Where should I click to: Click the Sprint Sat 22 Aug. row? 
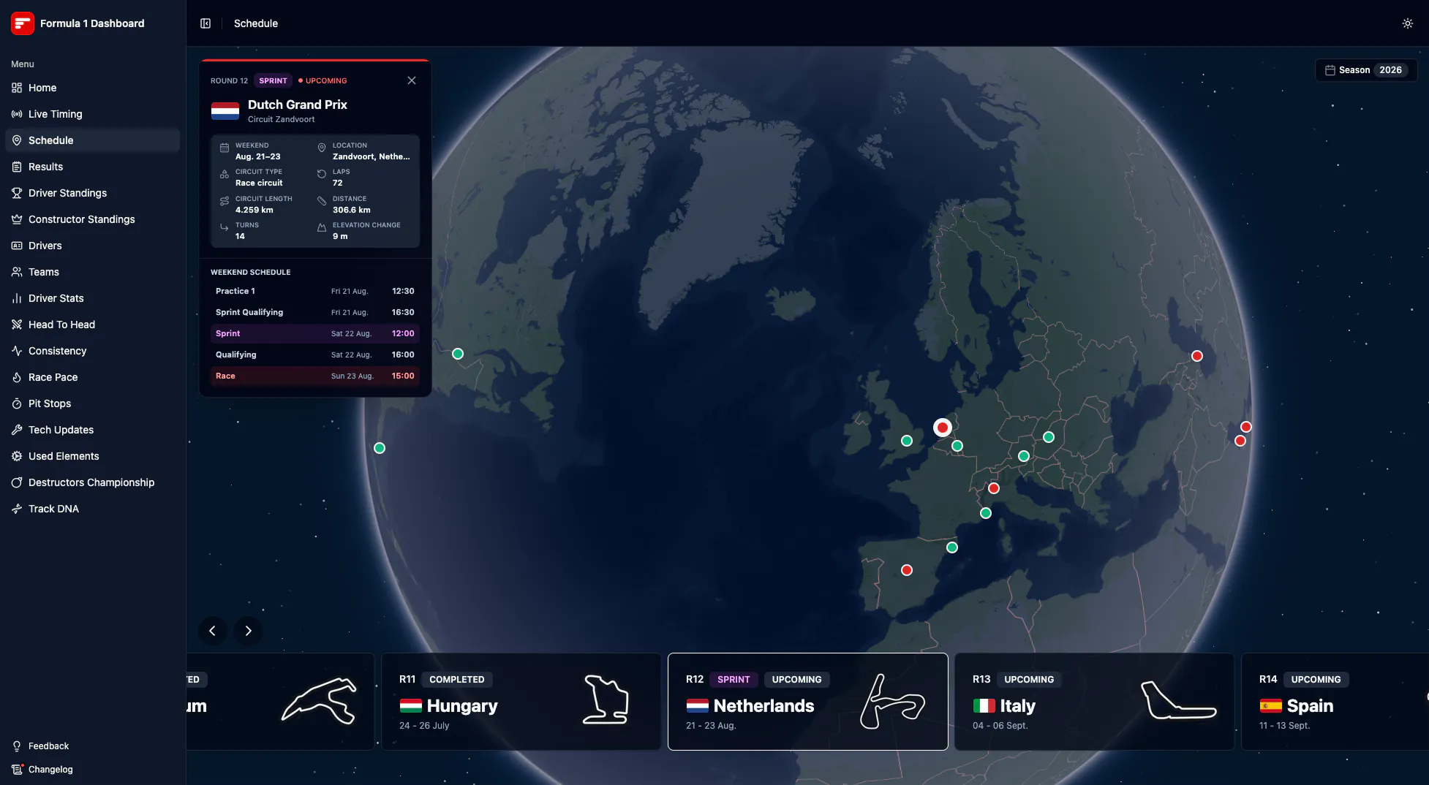(x=314, y=333)
